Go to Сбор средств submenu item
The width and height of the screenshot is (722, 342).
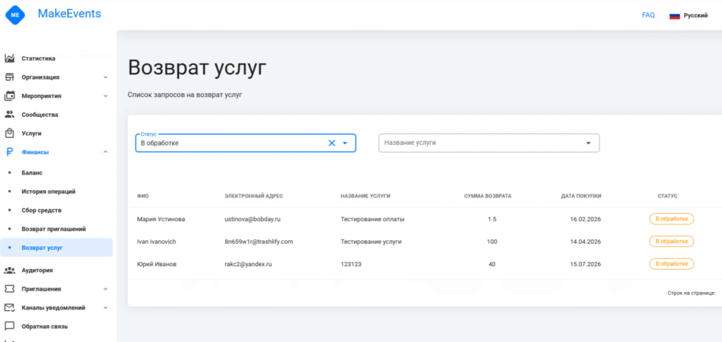point(42,210)
